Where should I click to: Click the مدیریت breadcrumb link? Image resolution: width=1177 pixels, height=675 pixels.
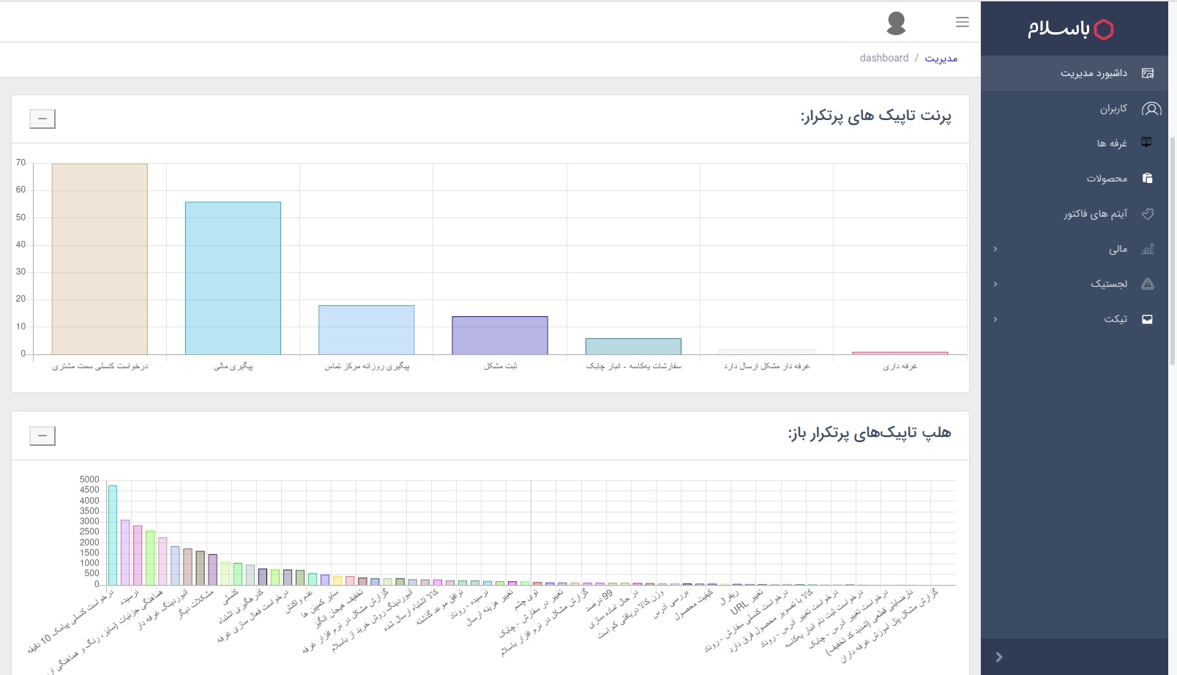[x=941, y=58]
